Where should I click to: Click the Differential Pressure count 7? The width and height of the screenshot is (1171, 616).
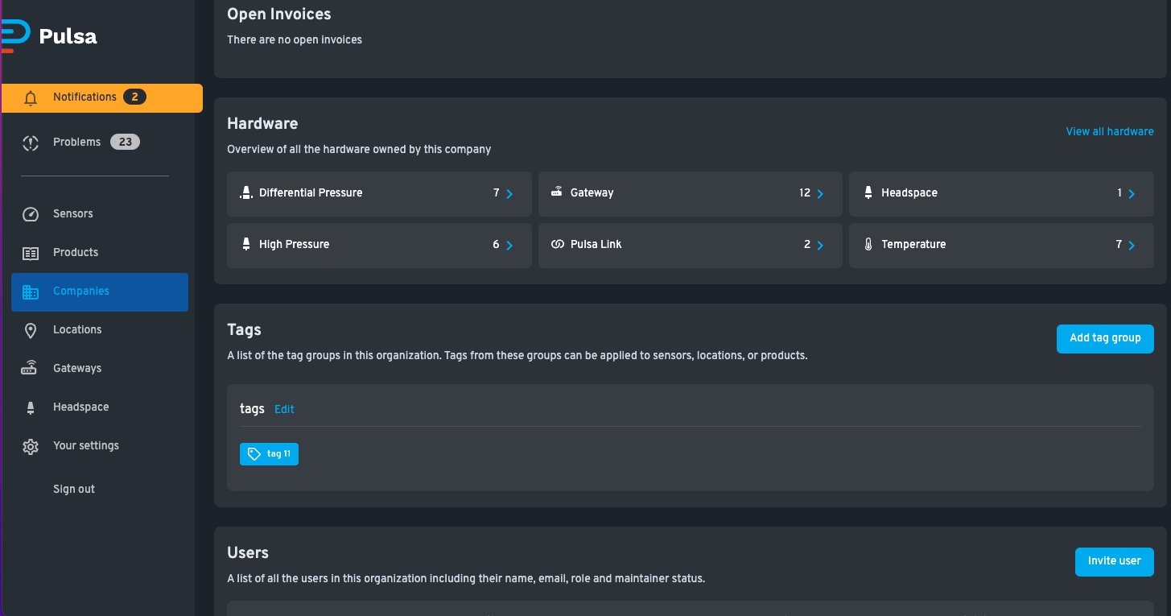(497, 192)
